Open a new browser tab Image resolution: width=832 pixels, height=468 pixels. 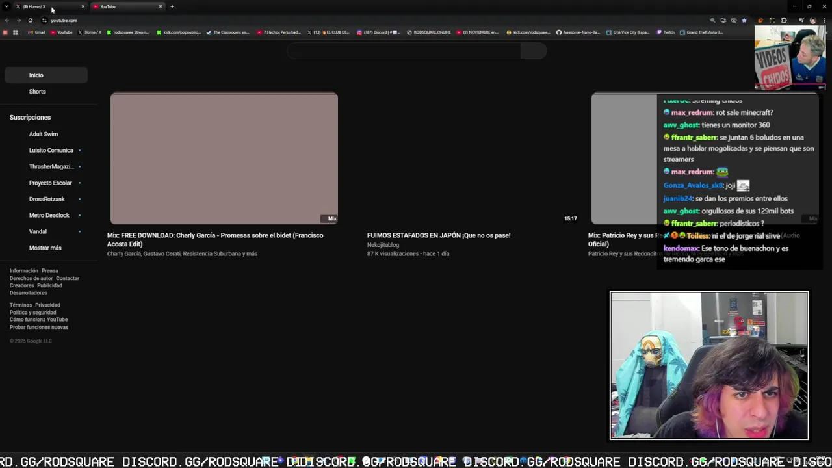point(172,6)
